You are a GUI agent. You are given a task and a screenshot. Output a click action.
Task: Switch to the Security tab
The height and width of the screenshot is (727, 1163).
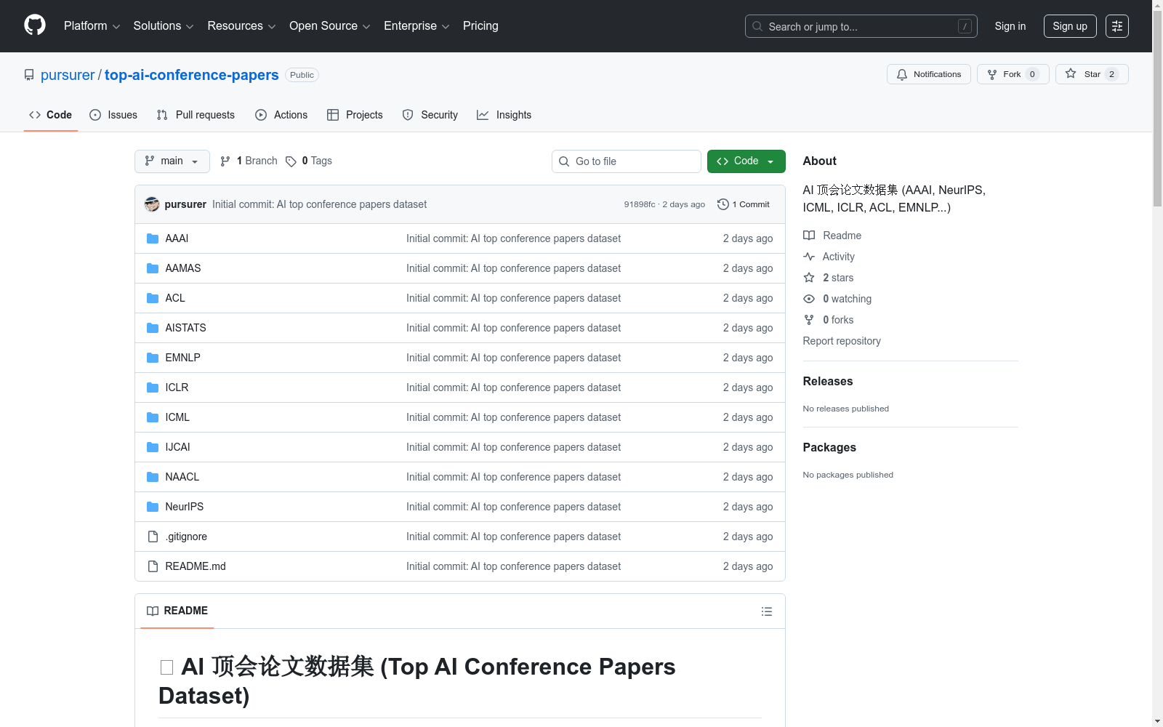pos(430,115)
